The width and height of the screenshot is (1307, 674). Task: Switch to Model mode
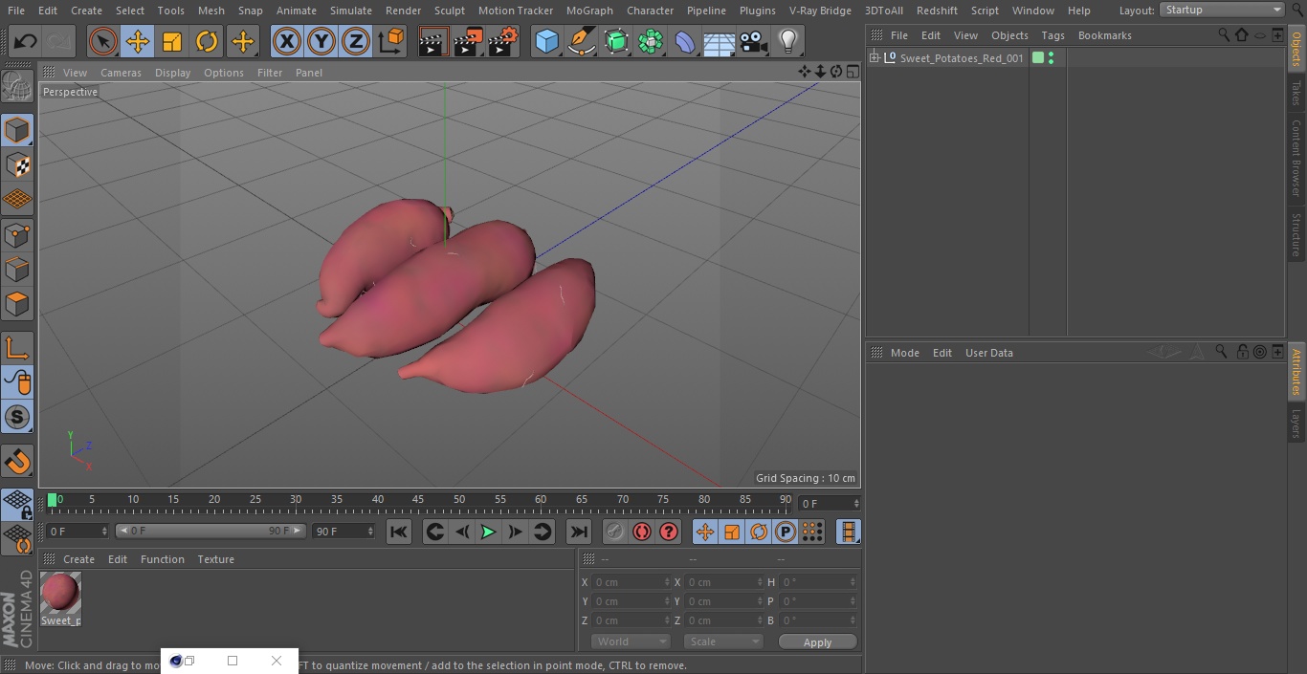(17, 130)
